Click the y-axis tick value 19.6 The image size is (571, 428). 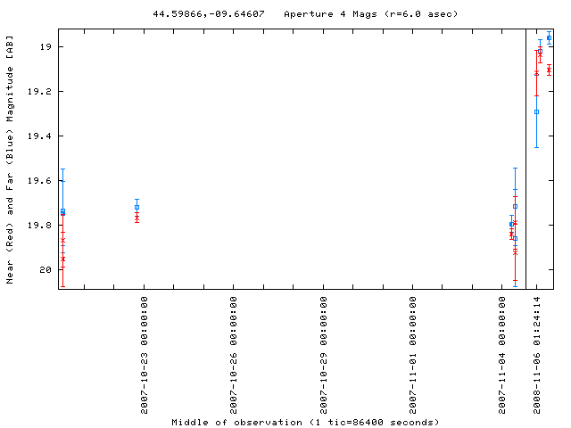pos(39,181)
